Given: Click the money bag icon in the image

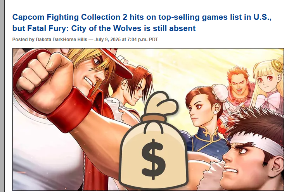Looking at the screenshot, I should (x=153, y=140).
